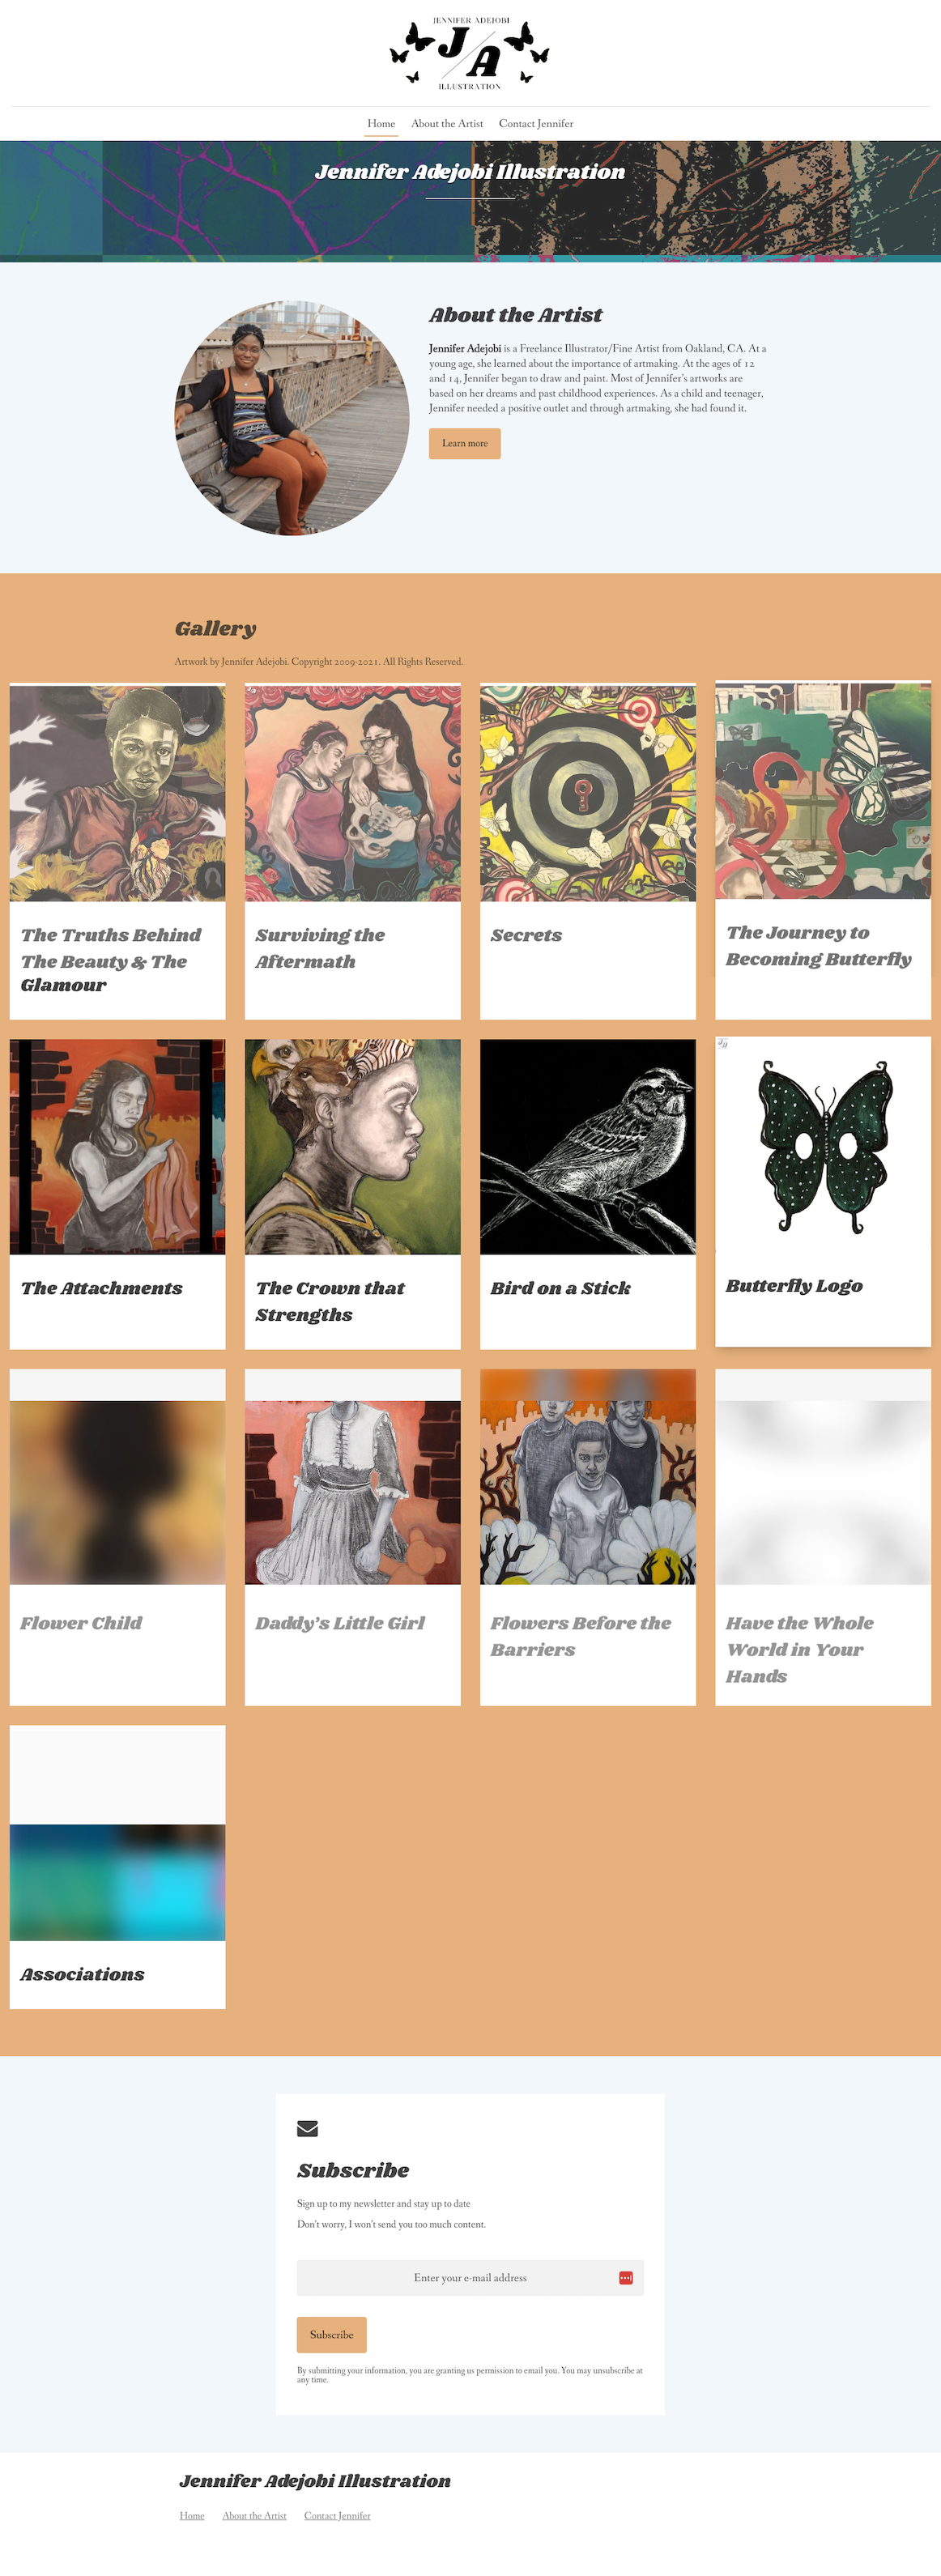941x2576 pixels.
Task: Click the orange Subscribe button
Action: pos(332,2334)
